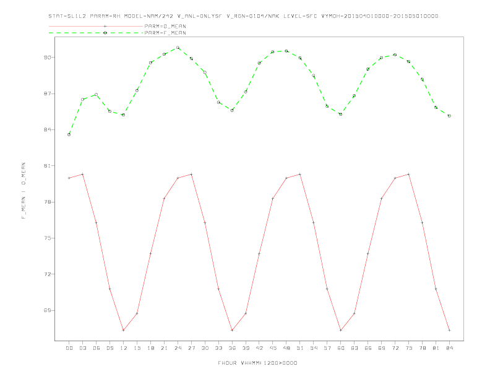Click the x-axis tick label 72
Screen dimensions: 490x379
pyautogui.click(x=395, y=348)
